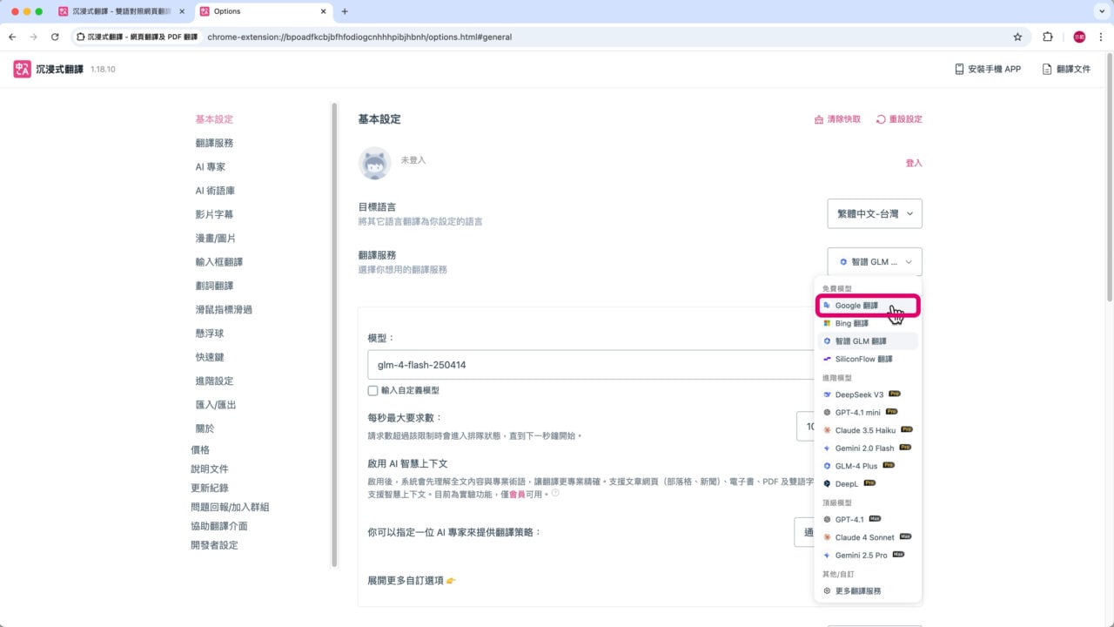
Task: Open 匯入/匯出 in sidebar
Action: pyautogui.click(x=216, y=405)
